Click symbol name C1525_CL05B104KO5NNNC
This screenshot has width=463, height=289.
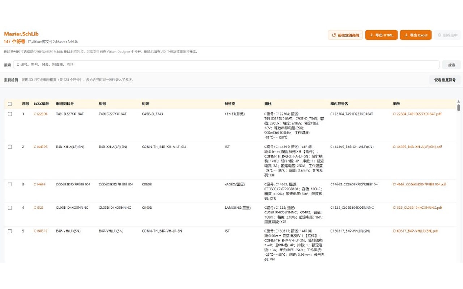pos(352,208)
